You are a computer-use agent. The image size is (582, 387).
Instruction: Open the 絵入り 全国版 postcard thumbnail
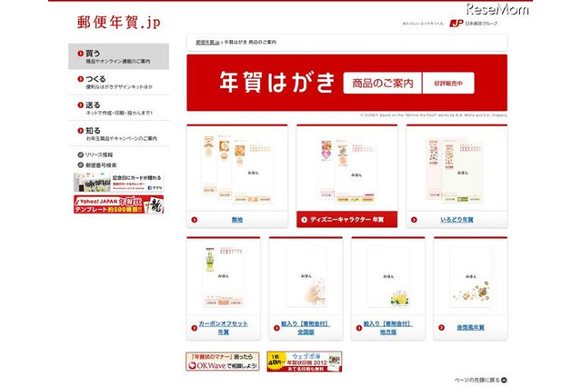(306, 276)
